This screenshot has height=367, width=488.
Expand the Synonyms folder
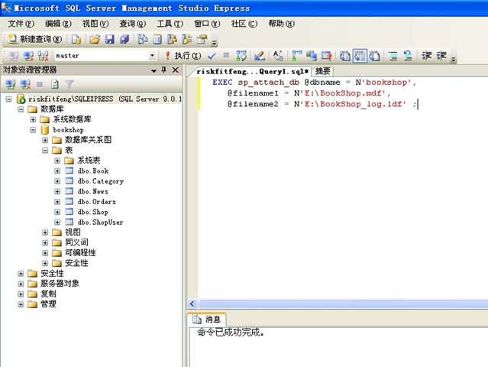(x=45, y=243)
